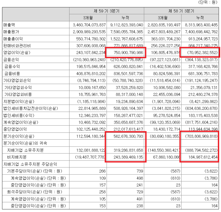Screen dimensions: 221x212
Task: Click the value 184,987,612,454
Action: 203,157
